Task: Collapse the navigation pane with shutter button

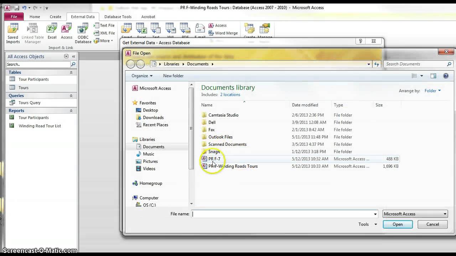Action: point(74,56)
